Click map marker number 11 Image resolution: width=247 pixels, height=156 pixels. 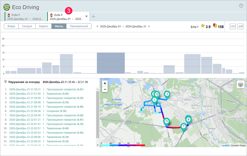tap(167, 122)
